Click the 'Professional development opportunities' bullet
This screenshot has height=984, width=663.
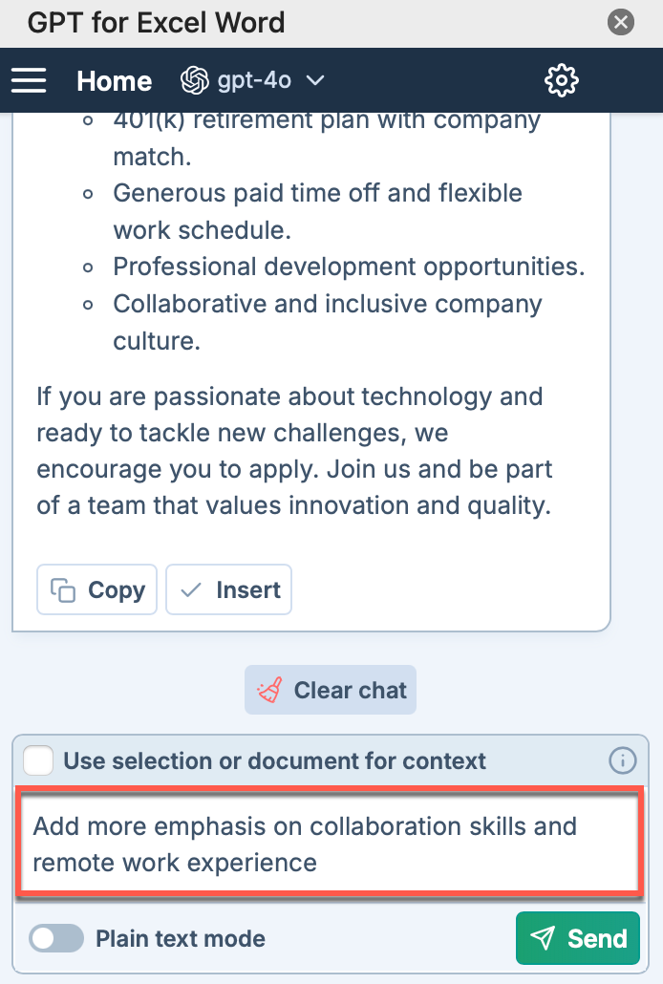[x=349, y=267]
